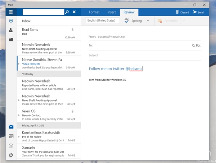Open the folders icon in sidebar
The width and height of the screenshot is (216, 163).
click(x=11, y=39)
